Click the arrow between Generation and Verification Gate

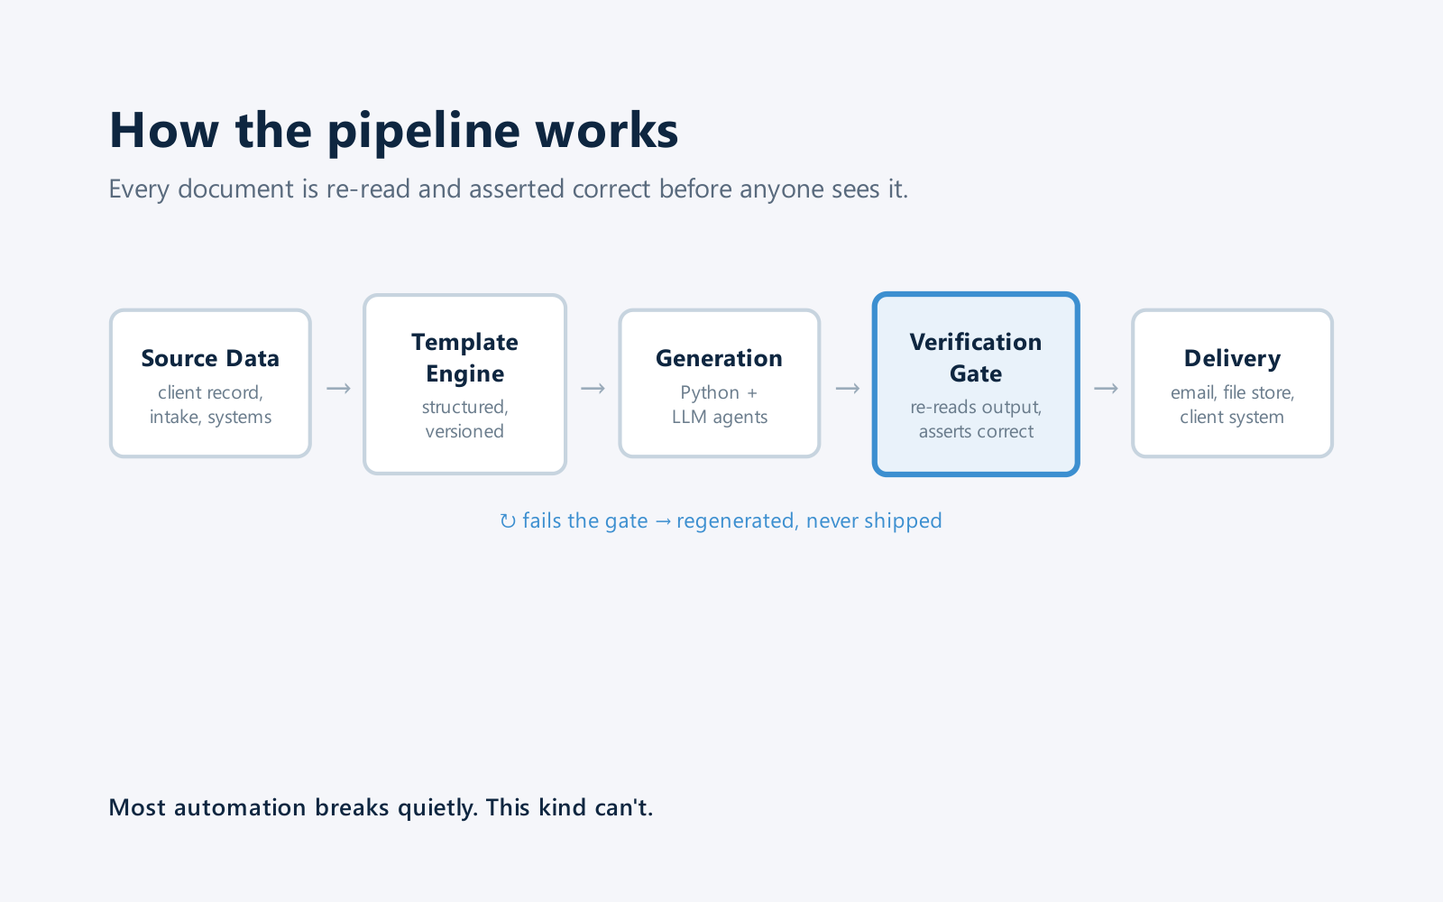[x=848, y=389]
